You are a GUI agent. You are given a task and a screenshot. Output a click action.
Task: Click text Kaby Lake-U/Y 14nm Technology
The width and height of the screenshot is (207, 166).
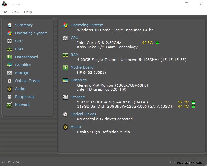click(107, 47)
